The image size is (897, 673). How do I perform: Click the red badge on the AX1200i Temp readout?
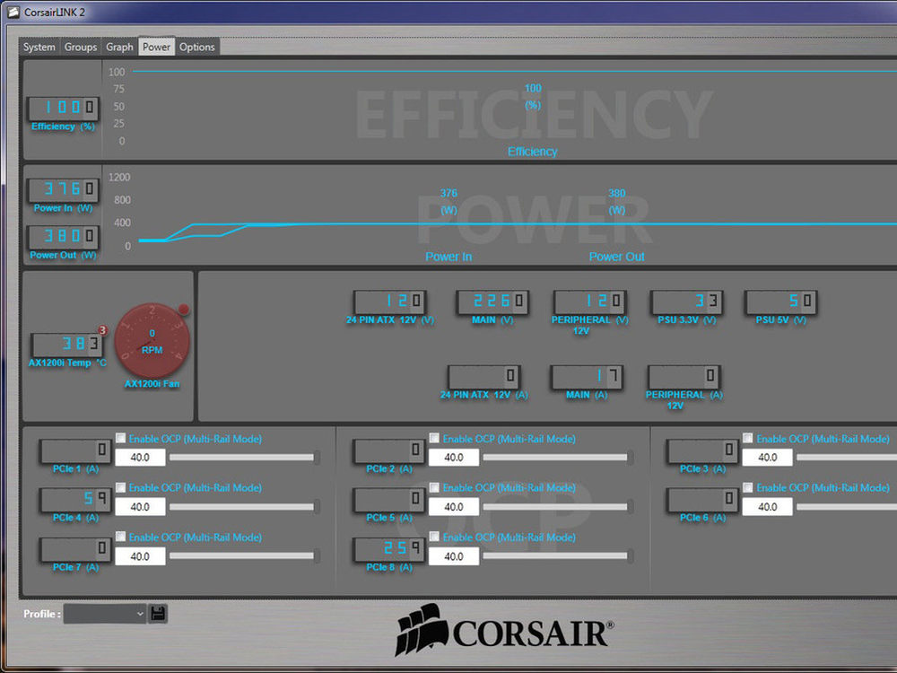pos(102,330)
